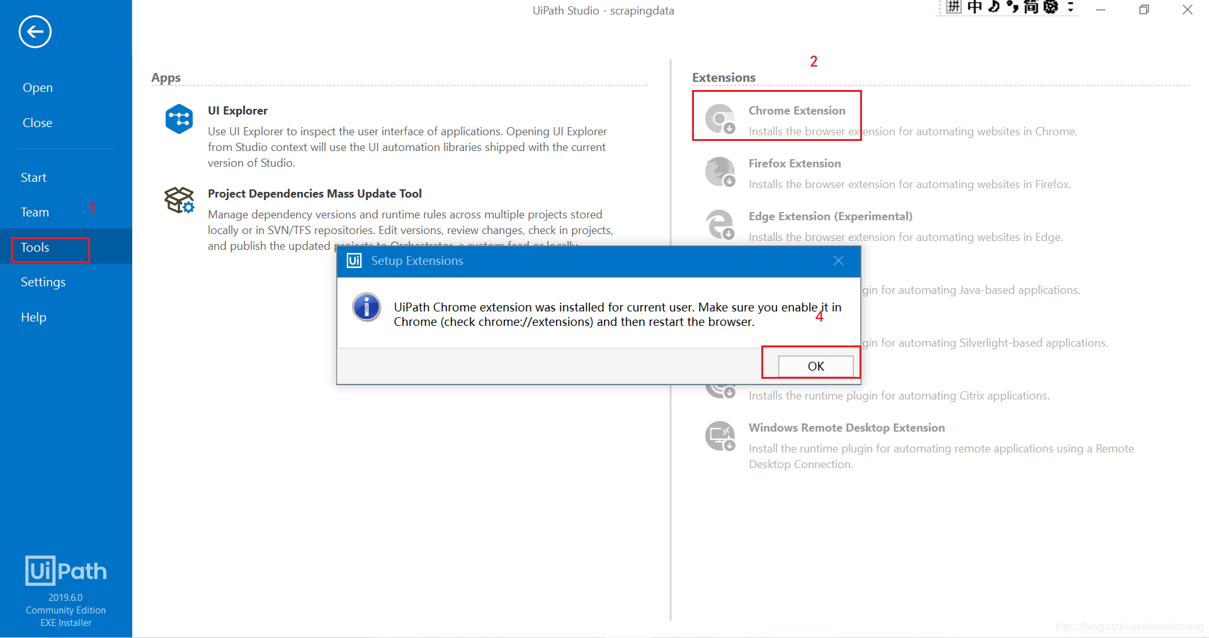This screenshot has height=638, width=1209.
Task: Select Close in the sidebar
Action: 37,123
